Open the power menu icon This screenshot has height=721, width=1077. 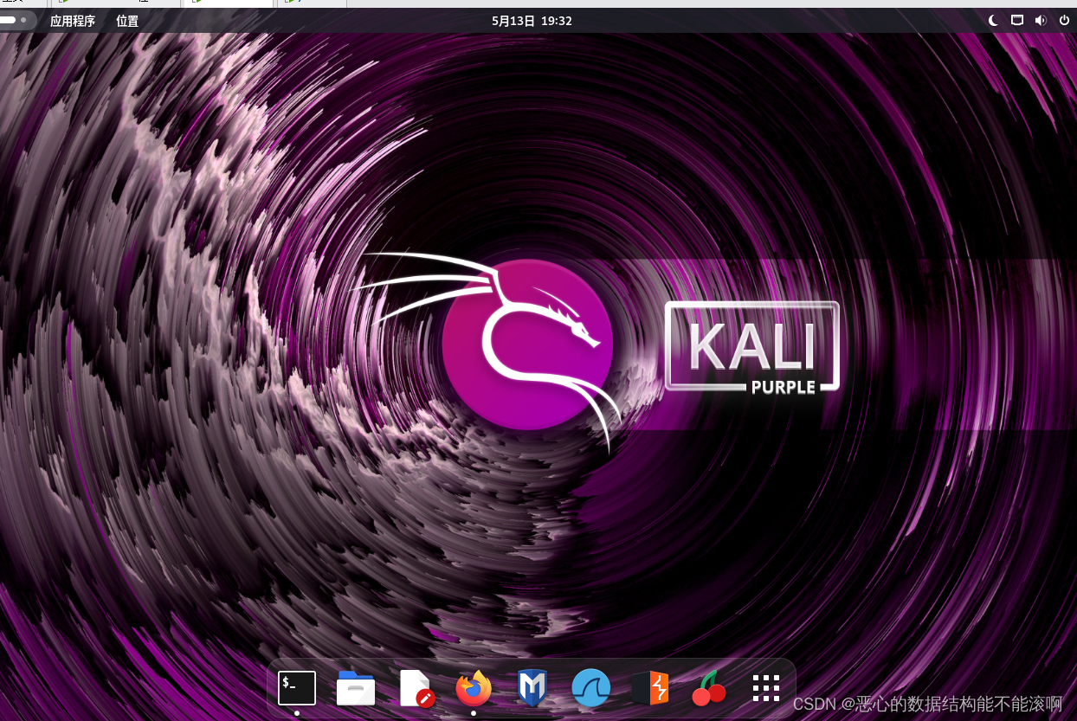click(x=1064, y=20)
